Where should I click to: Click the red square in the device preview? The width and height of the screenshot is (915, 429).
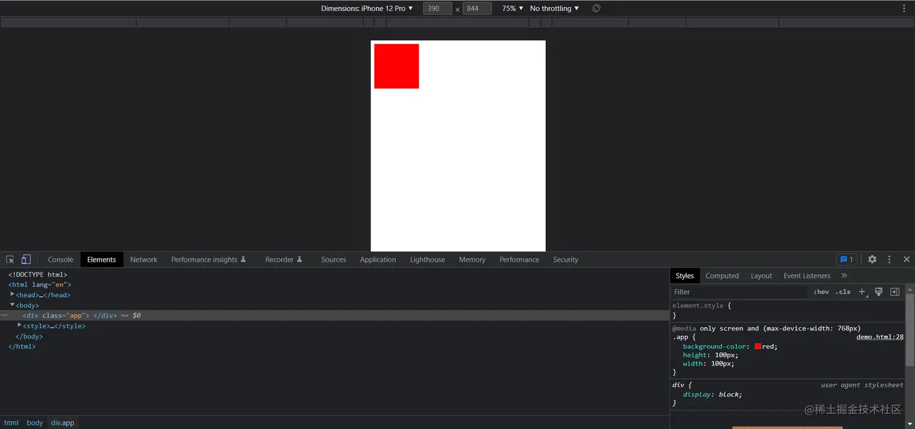[396, 66]
